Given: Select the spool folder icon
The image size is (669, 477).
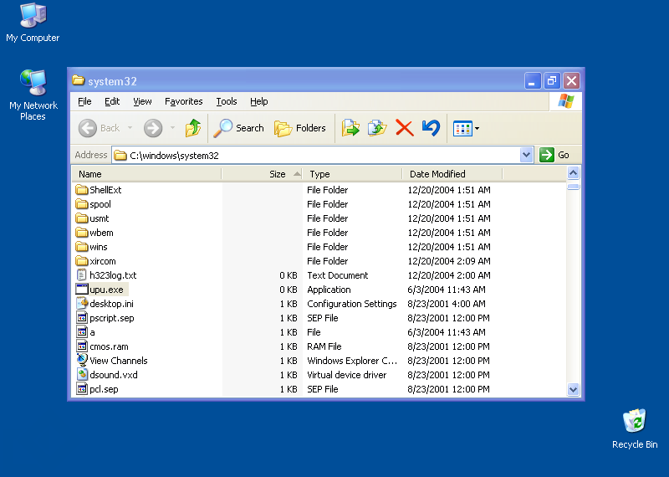Looking at the screenshot, I should pyautogui.click(x=81, y=204).
